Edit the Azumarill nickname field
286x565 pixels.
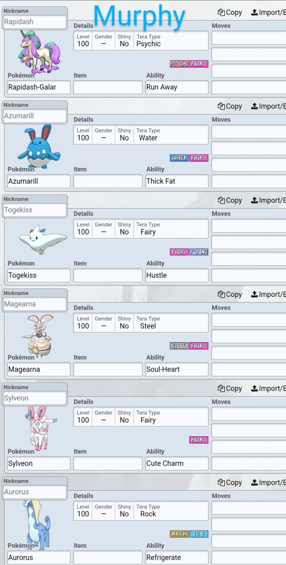tap(35, 116)
